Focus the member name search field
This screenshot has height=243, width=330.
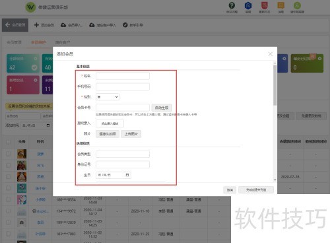pyautogui.click(x=23, y=116)
